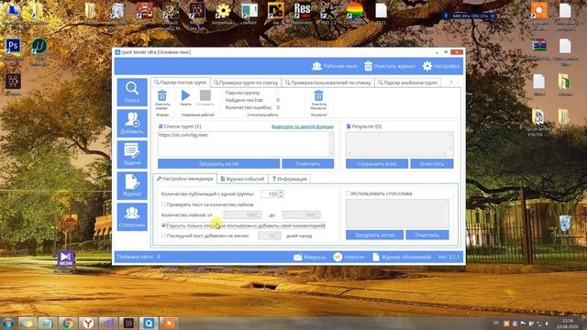Open the Windows Start menu
This screenshot has width=587, height=330.
coord(8,324)
